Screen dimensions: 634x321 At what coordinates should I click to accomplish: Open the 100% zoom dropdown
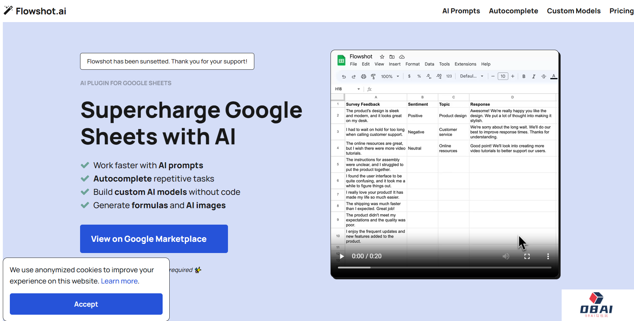click(x=390, y=76)
